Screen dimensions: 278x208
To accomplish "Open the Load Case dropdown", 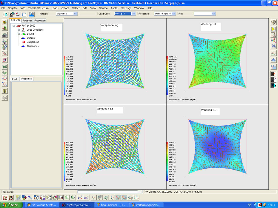I will point(133,14).
